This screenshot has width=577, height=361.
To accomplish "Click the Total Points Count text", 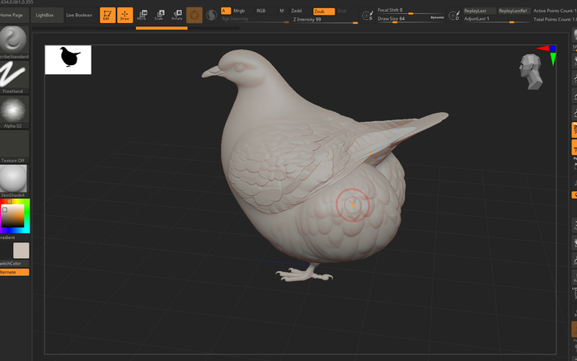I will click(x=555, y=19).
